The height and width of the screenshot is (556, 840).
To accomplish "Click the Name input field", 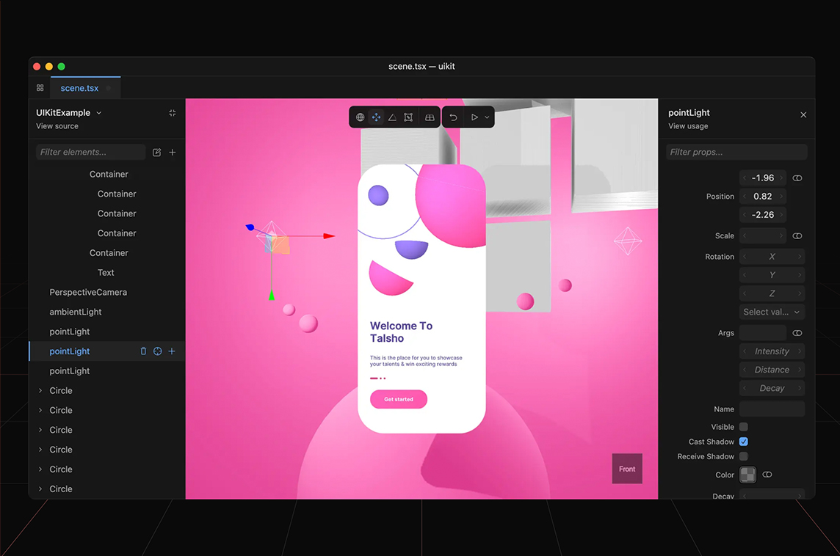I will tap(772, 409).
